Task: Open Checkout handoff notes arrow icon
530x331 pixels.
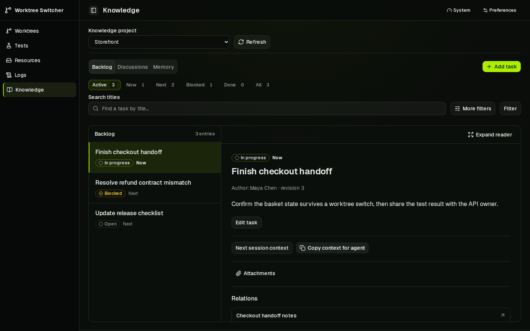Action: click(x=503, y=315)
